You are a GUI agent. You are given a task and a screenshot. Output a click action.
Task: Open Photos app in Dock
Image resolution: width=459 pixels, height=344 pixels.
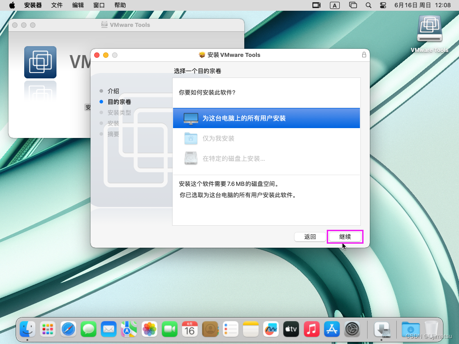(x=149, y=329)
